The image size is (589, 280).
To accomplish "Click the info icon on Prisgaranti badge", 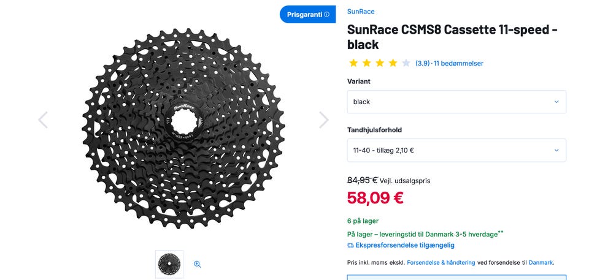I will (326, 15).
